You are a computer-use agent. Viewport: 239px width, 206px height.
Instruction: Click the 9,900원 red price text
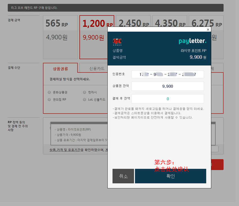point(93,37)
